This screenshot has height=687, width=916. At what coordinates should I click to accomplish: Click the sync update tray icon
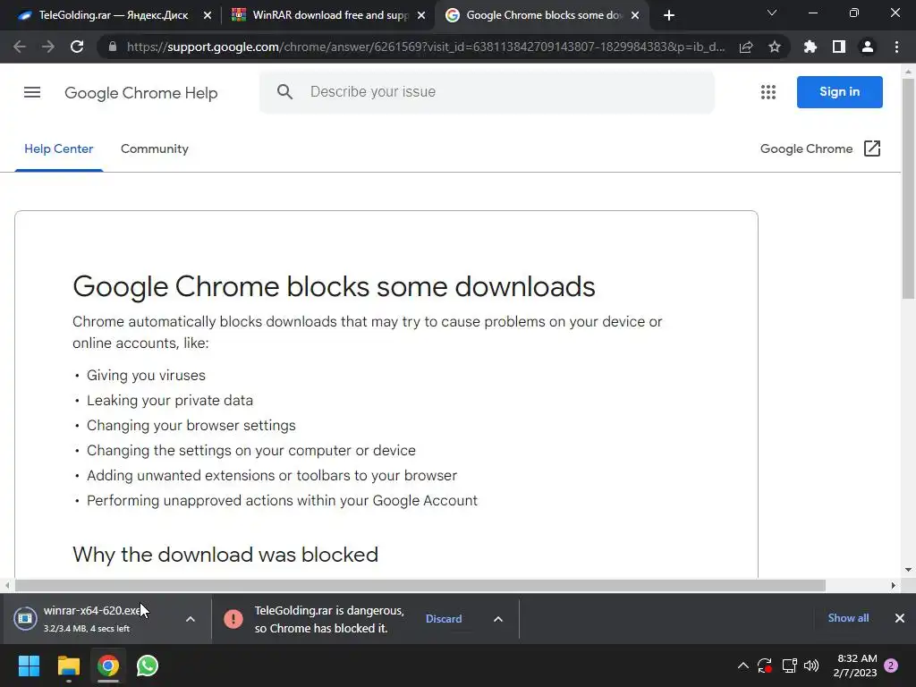point(765,666)
